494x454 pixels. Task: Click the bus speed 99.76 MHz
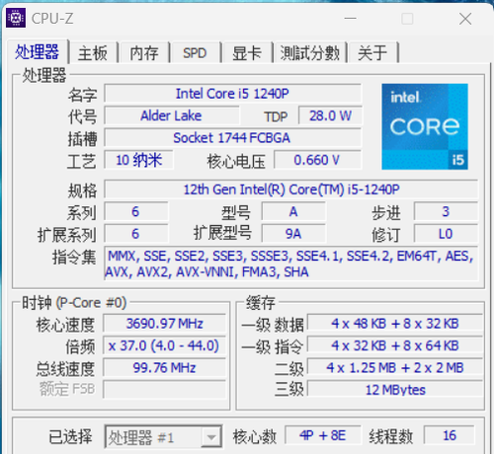[165, 367]
